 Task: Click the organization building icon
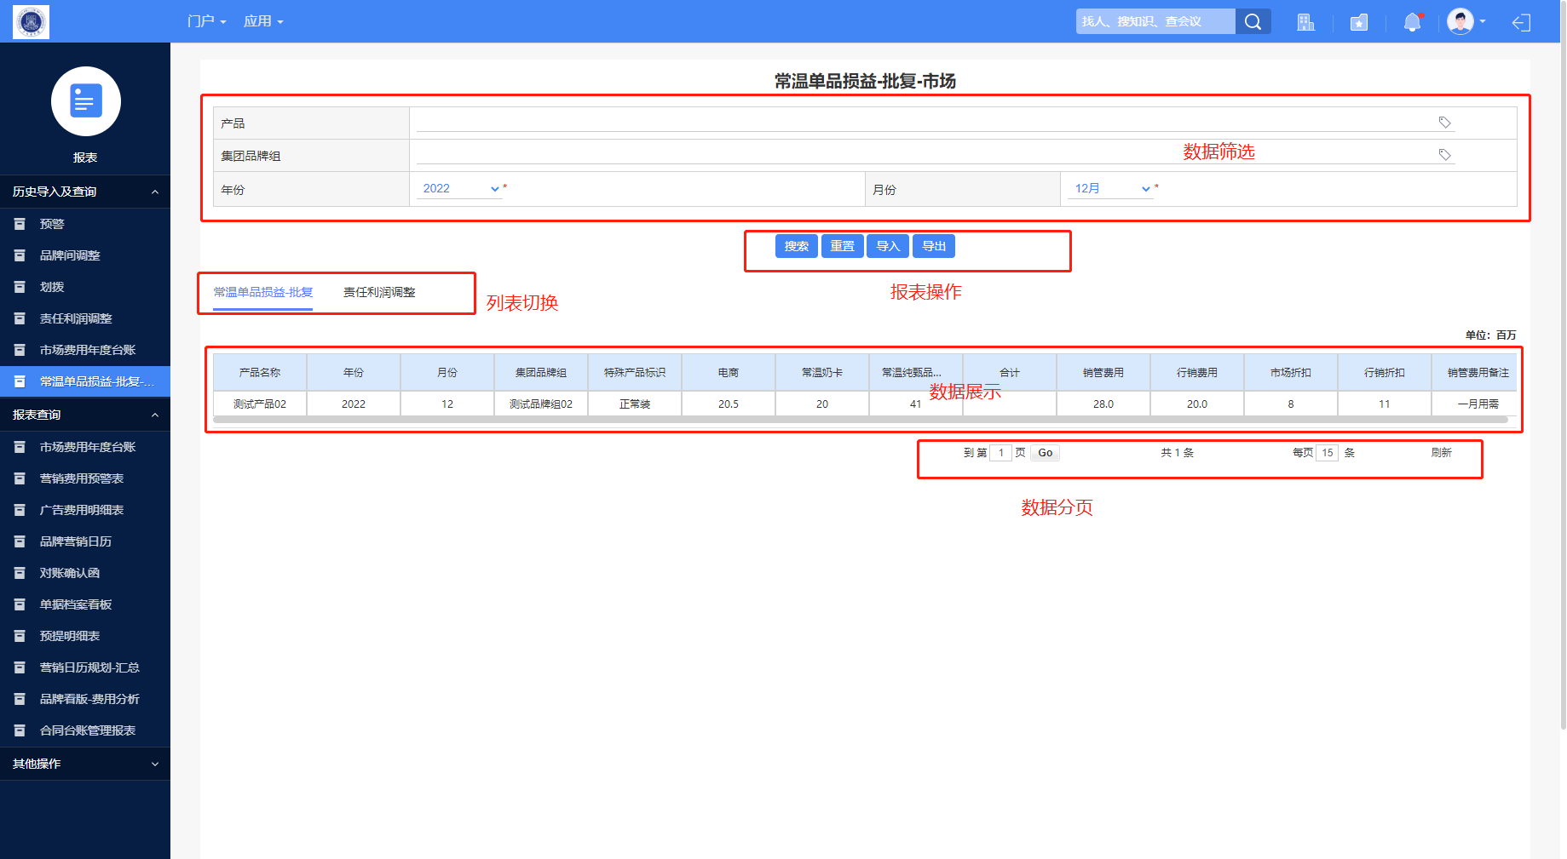click(1305, 22)
